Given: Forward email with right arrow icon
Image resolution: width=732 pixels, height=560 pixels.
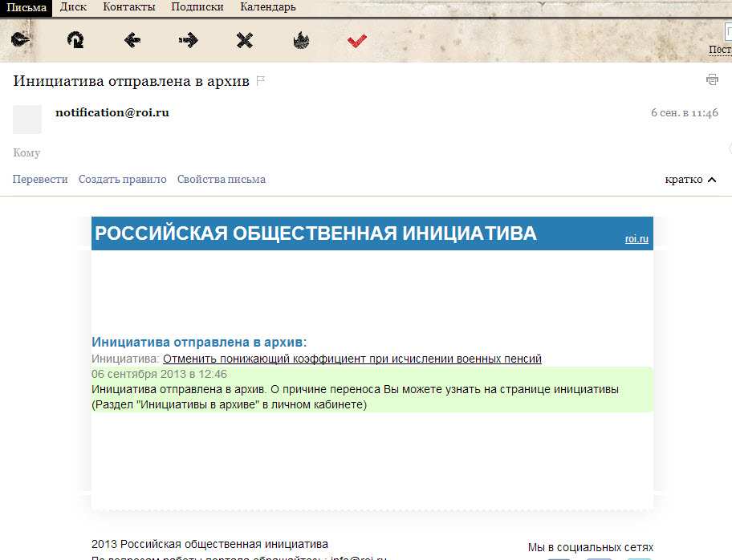Looking at the screenshot, I should tap(189, 40).
